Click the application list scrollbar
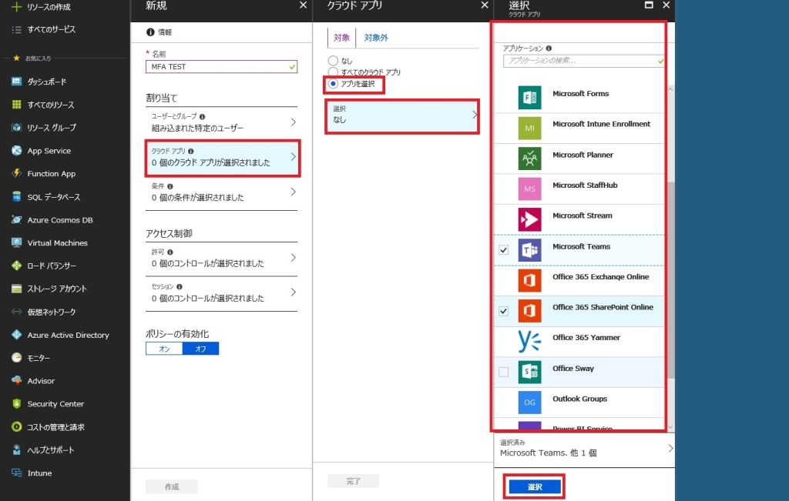 670,280
